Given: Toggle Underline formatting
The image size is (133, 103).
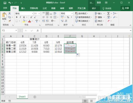Looking at the screenshot, I should [24, 17].
